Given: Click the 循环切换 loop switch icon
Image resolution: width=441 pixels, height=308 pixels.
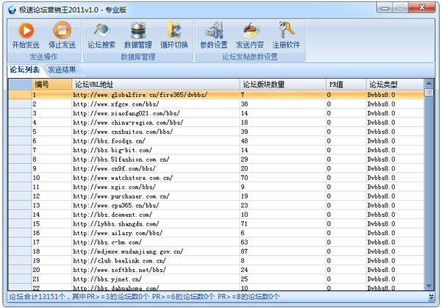Looking at the screenshot, I should click(x=174, y=35).
